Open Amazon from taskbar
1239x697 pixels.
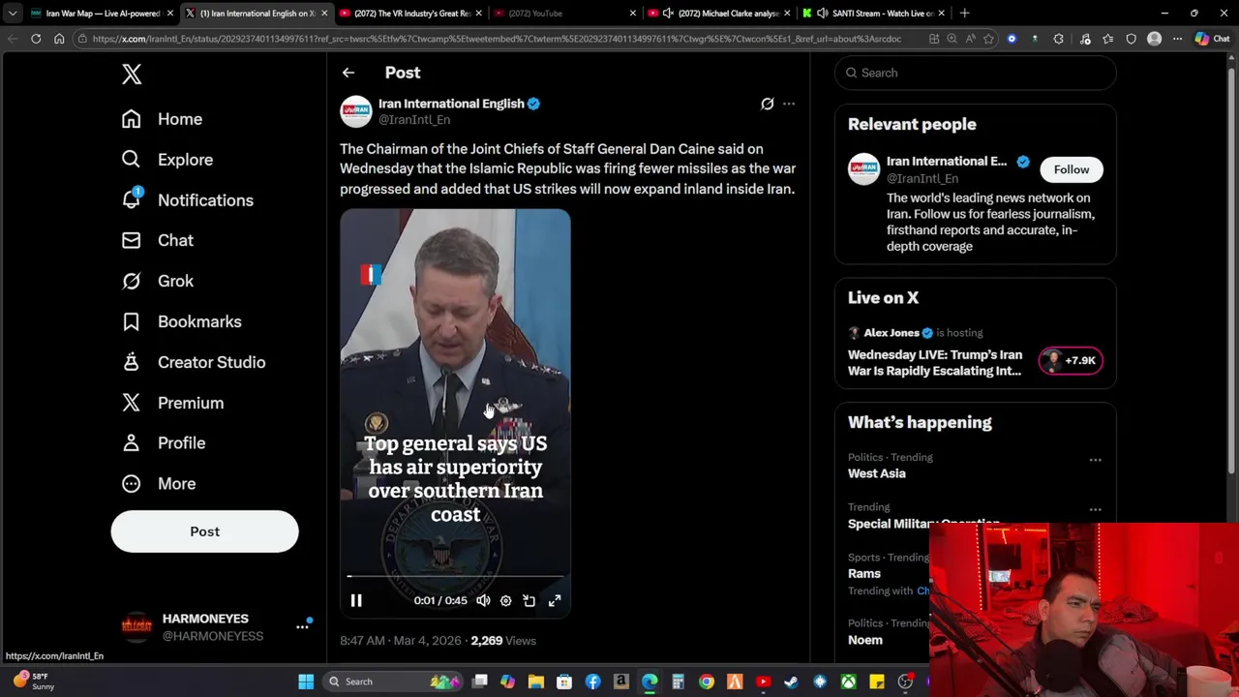point(620,682)
